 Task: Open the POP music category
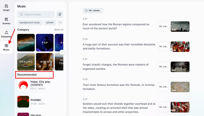pyautogui.click(x=45, y=43)
